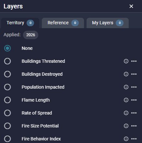Click the Fire Size Potential label text
142x143 pixels.
(40, 126)
